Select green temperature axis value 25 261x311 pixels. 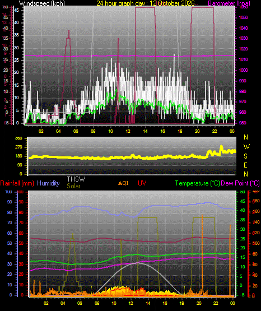(243, 239)
